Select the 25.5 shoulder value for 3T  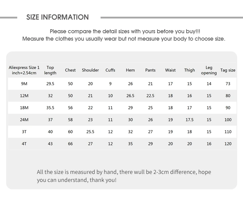(90, 132)
